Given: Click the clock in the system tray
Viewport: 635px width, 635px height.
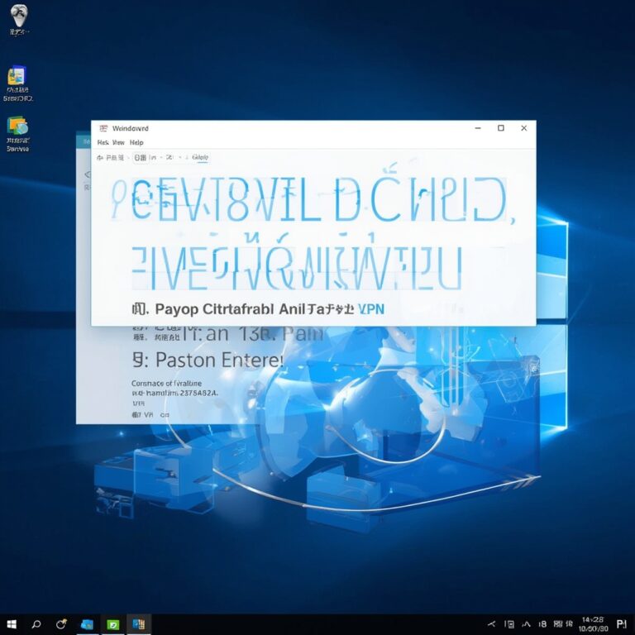Looking at the screenshot, I should (593, 624).
